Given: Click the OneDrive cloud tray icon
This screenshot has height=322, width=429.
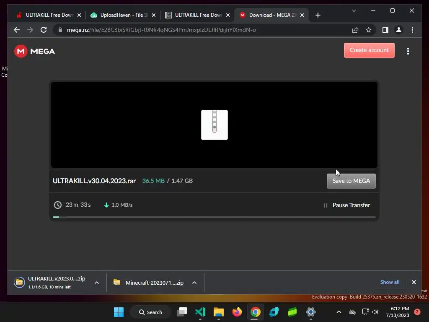Looking at the screenshot, I should tap(352, 312).
